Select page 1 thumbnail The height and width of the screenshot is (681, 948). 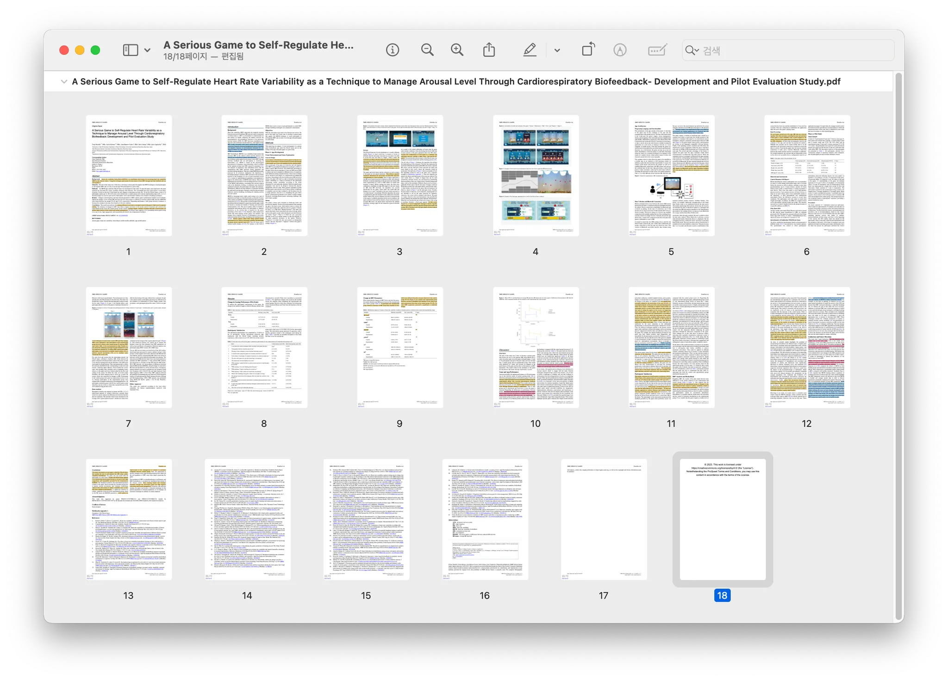(129, 176)
